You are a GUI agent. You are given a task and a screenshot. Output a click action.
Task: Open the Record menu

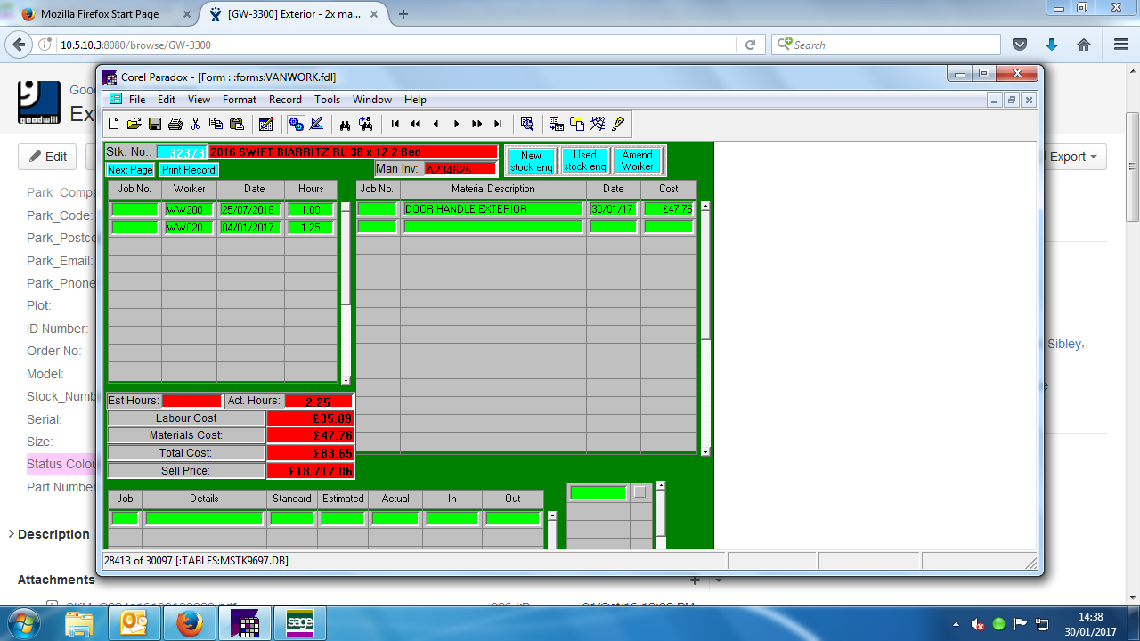[x=285, y=100]
